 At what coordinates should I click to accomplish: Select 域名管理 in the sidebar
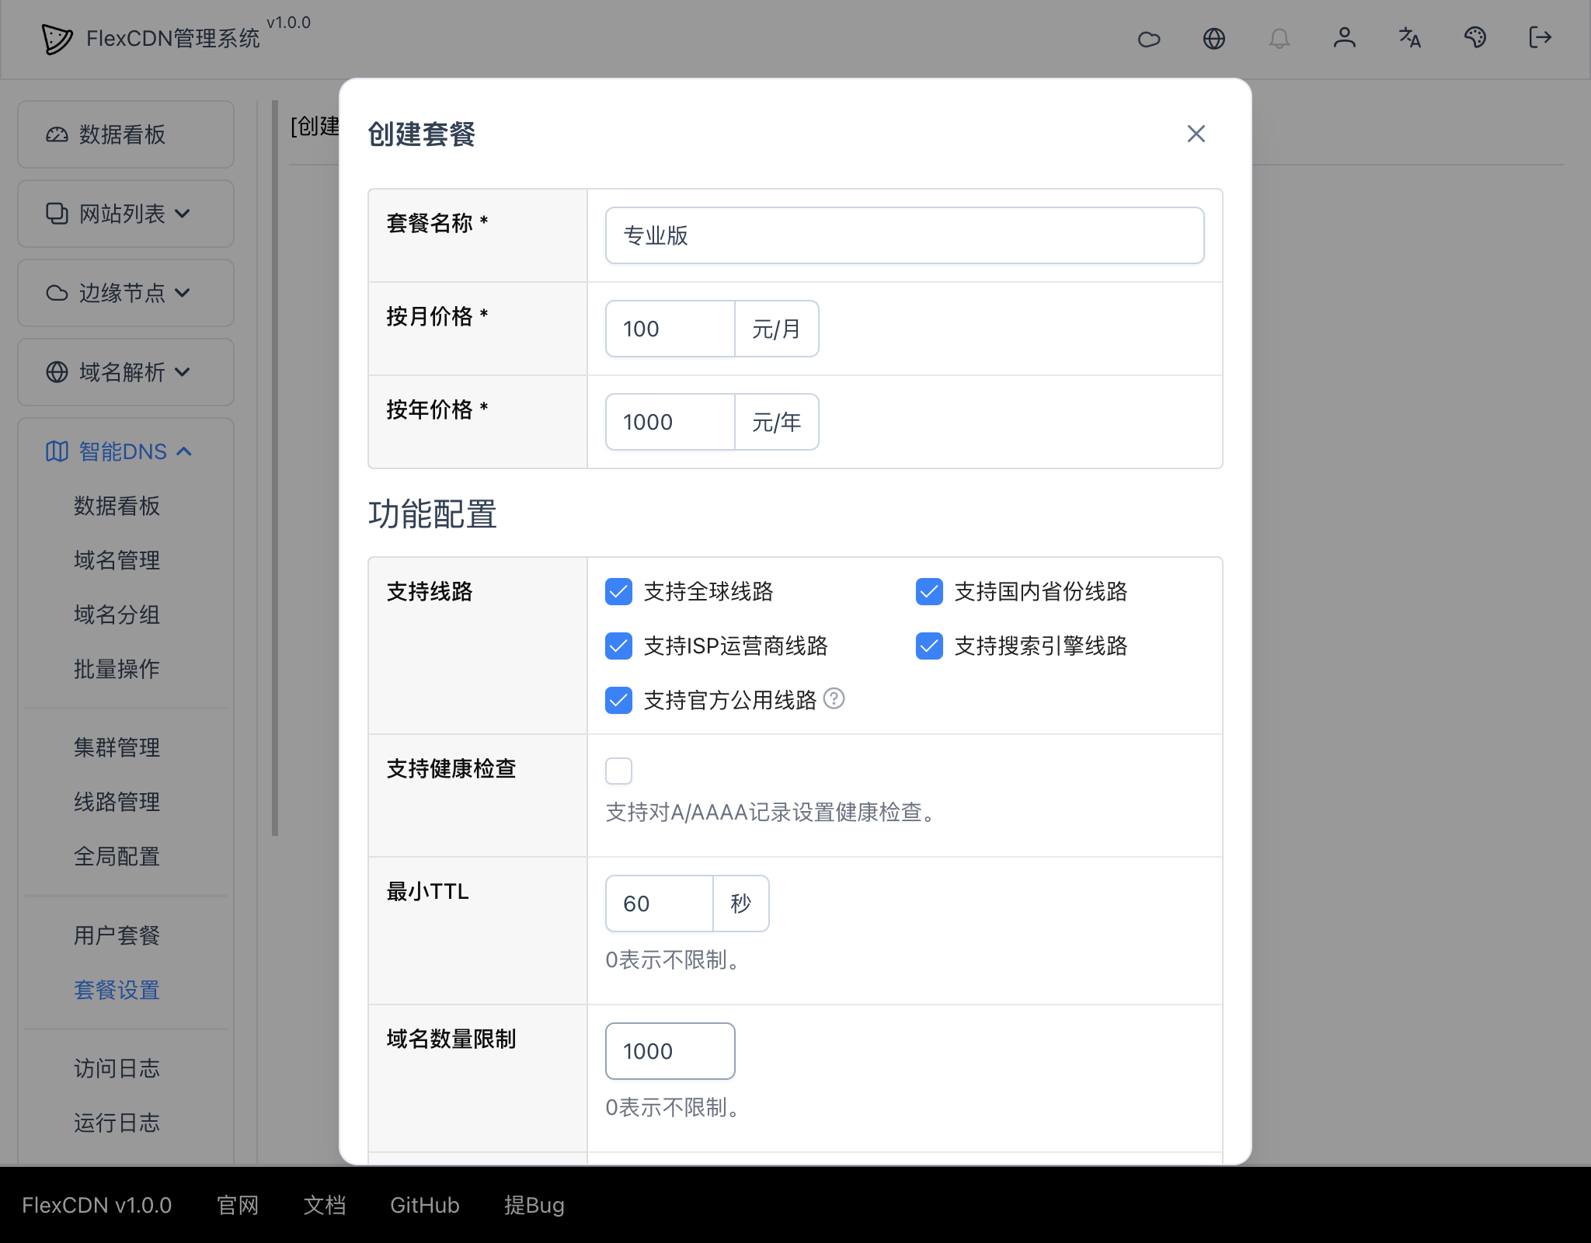pos(116,560)
